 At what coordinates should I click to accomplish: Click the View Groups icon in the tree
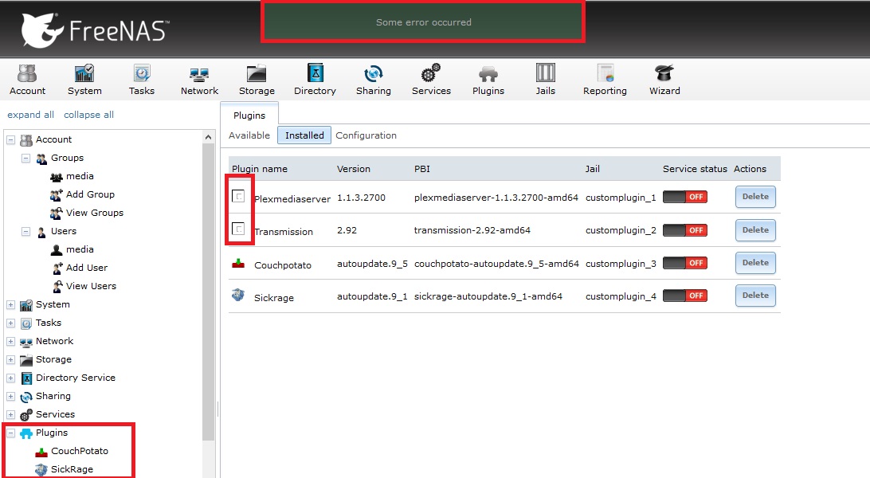[57, 213]
